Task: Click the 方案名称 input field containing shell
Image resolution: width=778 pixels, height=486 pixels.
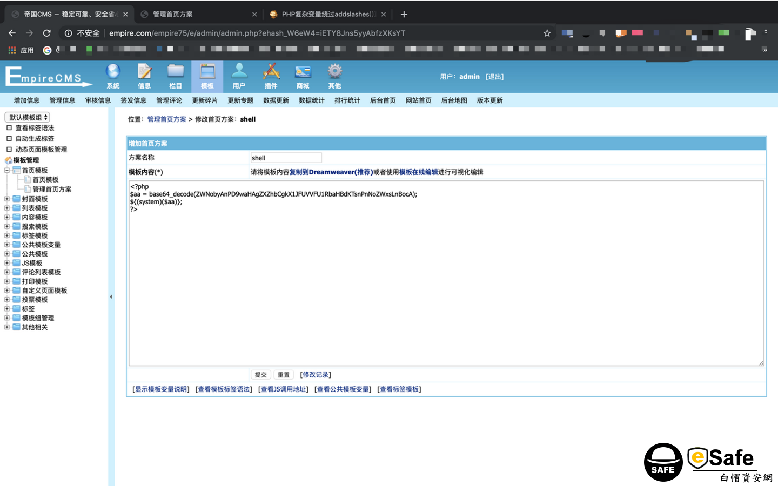Action: pyautogui.click(x=286, y=158)
